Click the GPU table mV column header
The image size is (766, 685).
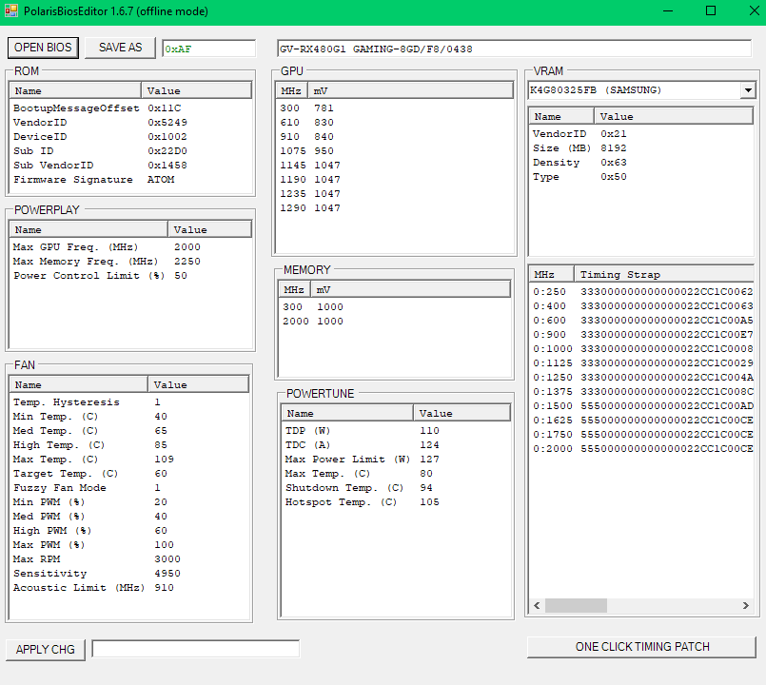(x=410, y=91)
